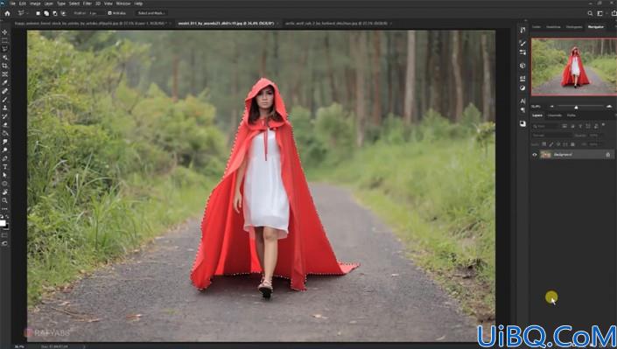
Task: Hide the Background layer with eye icon
Action: click(x=535, y=155)
